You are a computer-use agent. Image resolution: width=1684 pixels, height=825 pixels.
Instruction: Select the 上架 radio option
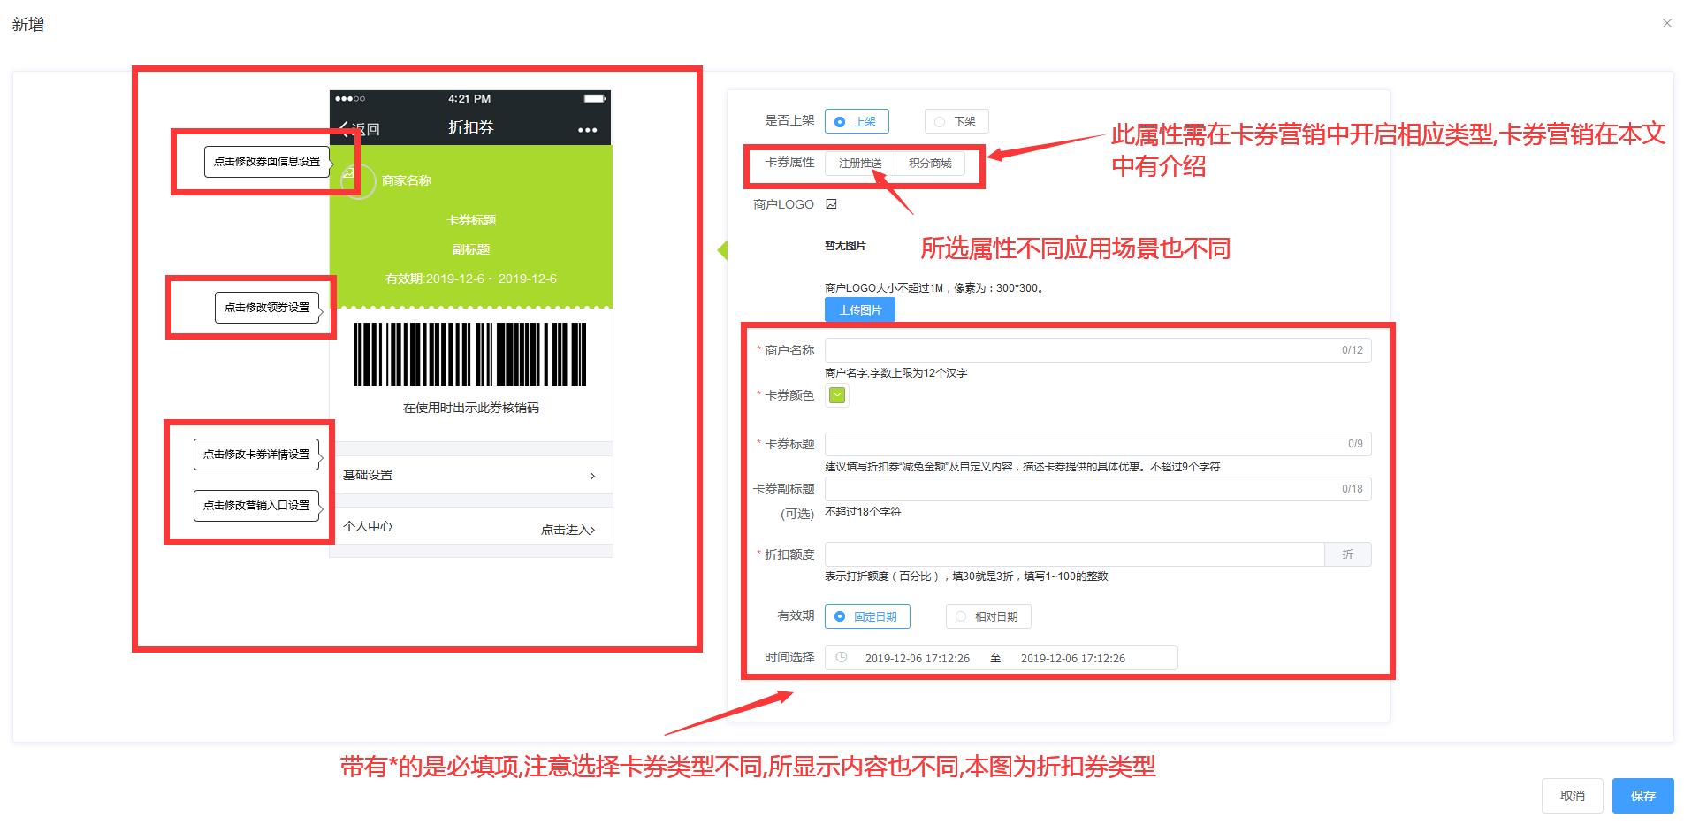click(857, 121)
